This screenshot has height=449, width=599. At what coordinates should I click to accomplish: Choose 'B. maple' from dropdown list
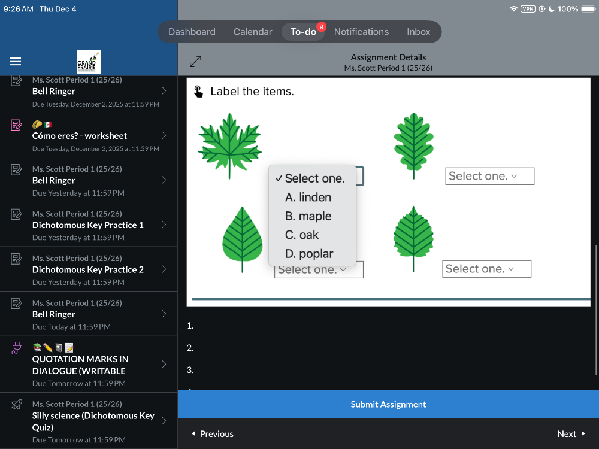[x=308, y=216]
